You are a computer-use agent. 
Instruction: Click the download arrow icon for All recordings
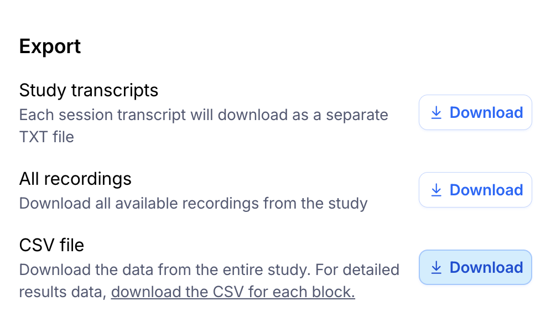[436, 190]
